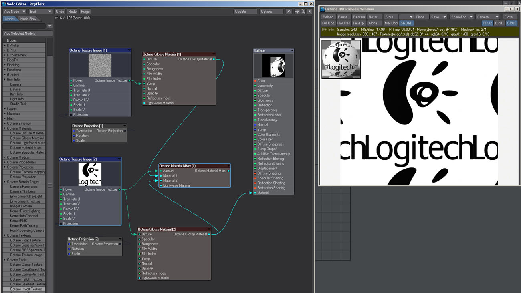This screenshot has width=521, height=293.
Task: Toggle the GPU2 device button
Action: [487, 23]
